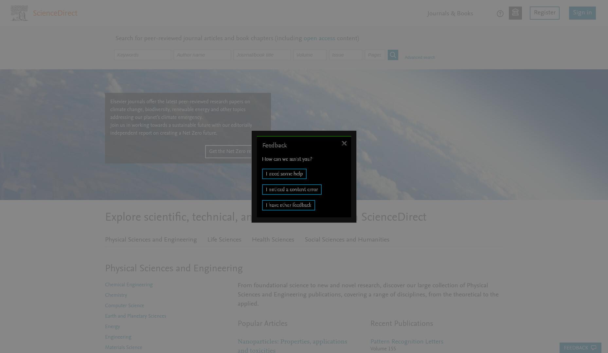Click the Sign in button
The image size is (608, 353).
(582, 13)
